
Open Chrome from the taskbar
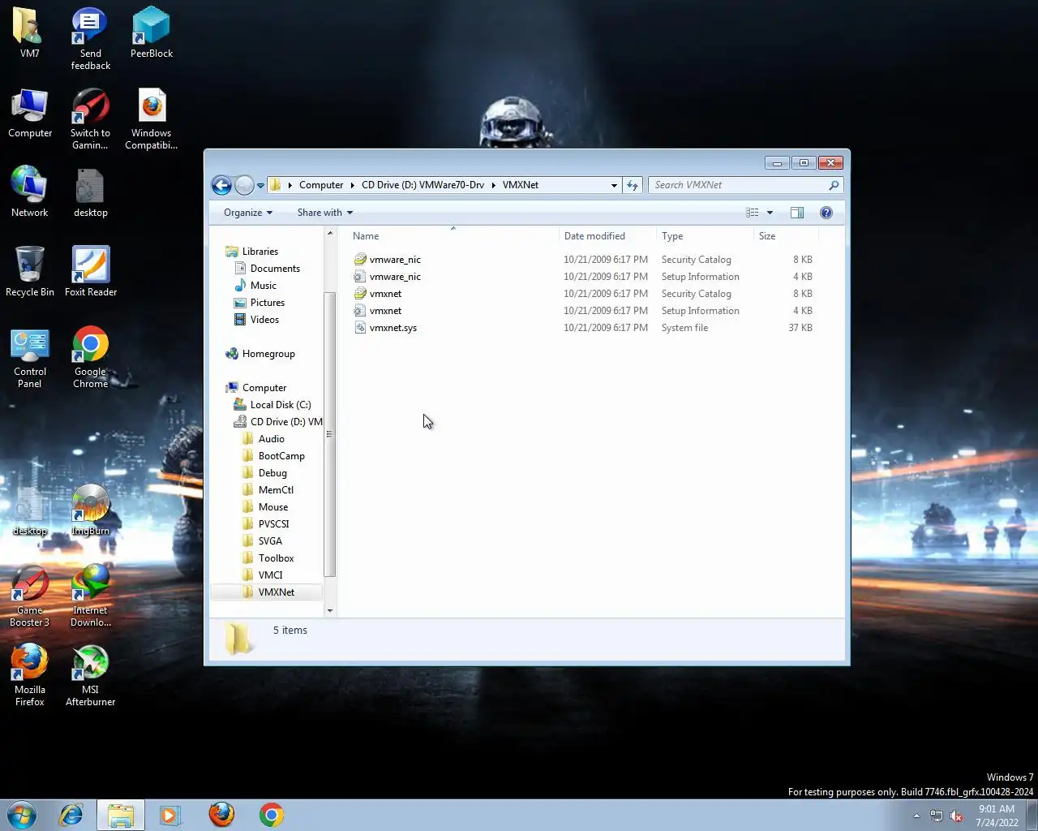271,815
